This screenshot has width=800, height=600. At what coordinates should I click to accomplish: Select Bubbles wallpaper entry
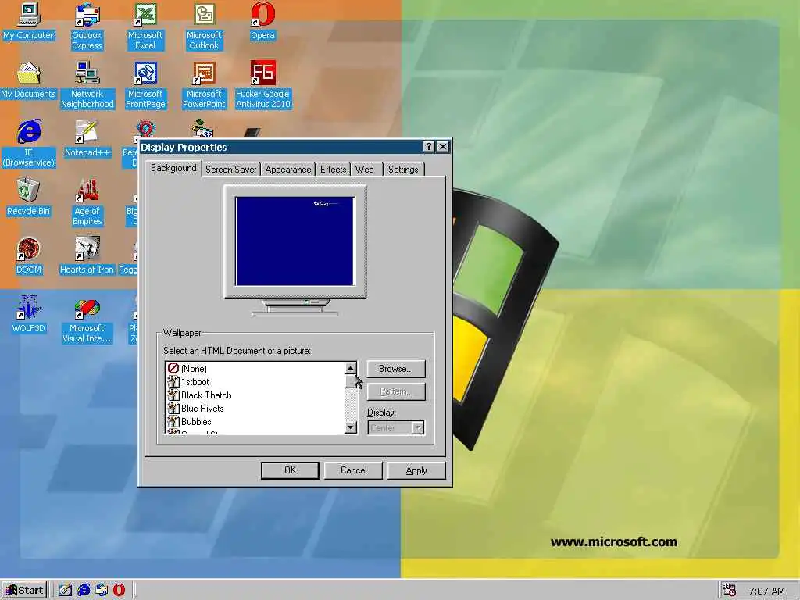tap(255, 421)
